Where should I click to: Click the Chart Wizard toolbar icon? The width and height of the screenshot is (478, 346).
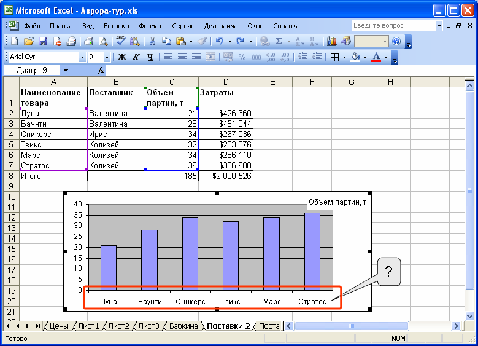(332, 41)
